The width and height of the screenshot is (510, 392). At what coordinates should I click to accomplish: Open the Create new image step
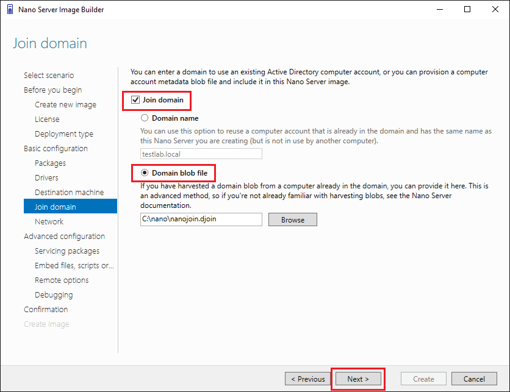tap(65, 105)
